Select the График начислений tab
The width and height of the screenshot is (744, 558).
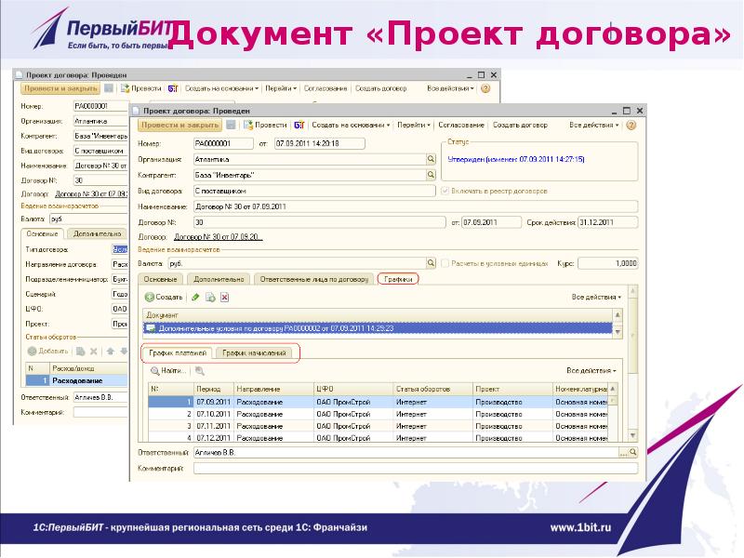255,353
